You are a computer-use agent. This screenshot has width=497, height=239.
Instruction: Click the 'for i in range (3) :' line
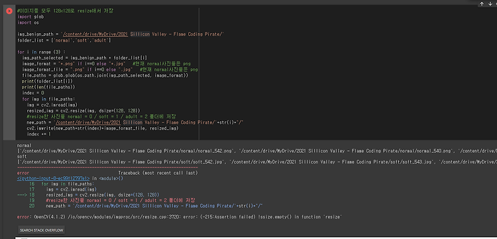41,52
